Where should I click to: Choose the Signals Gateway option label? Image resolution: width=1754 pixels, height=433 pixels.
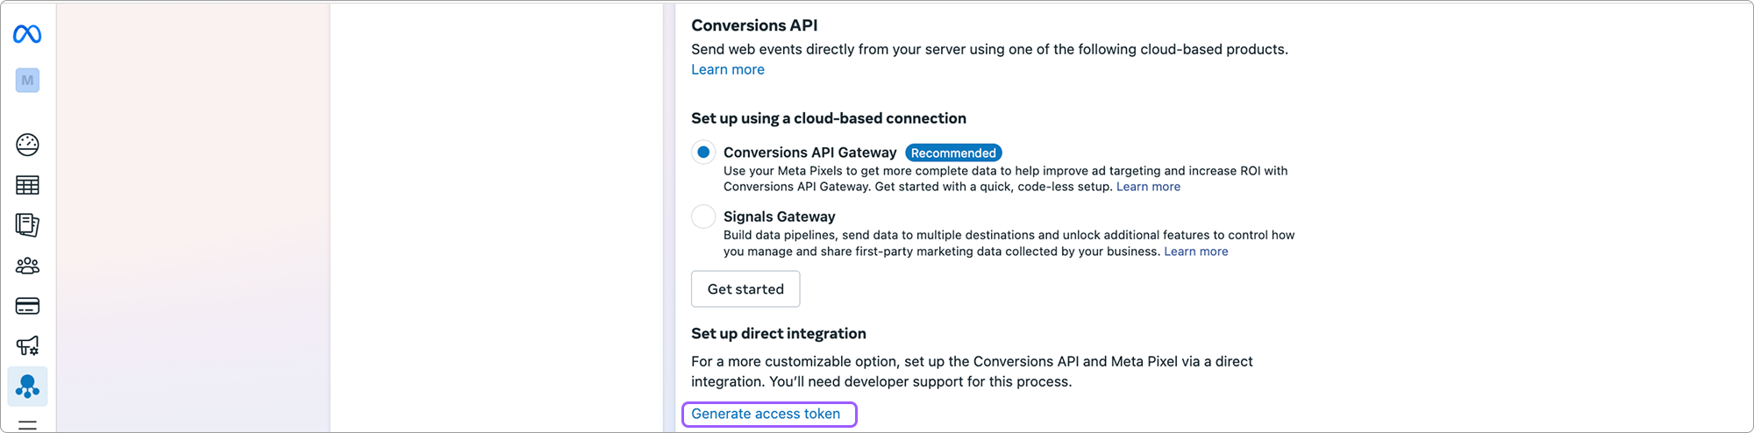[779, 216]
